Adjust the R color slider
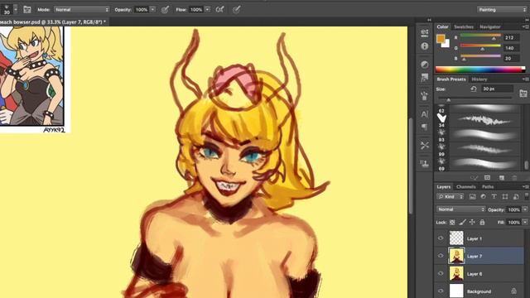Image resolution: width=530 pixels, height=298 pixels. point(480,37)
